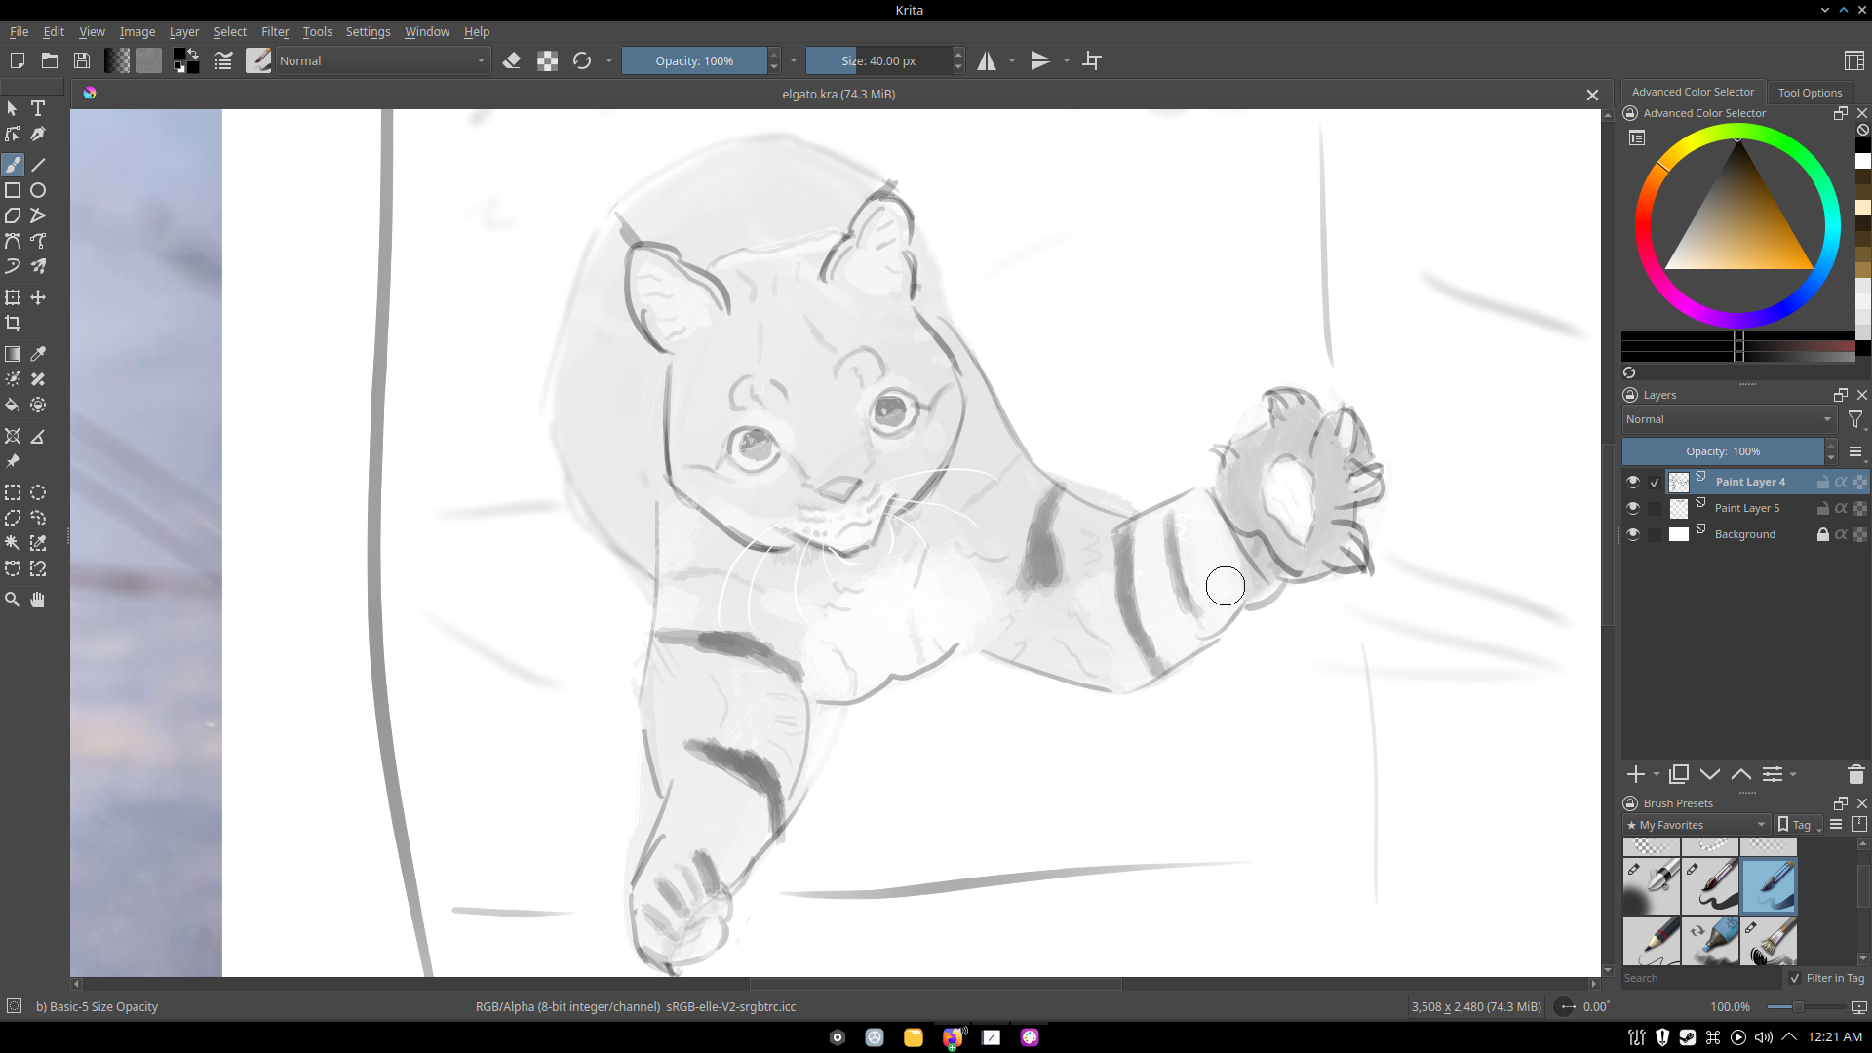Add a new paint layer
The height and width of the screenshot is (1053, 1872).
tap(1636, 774)
